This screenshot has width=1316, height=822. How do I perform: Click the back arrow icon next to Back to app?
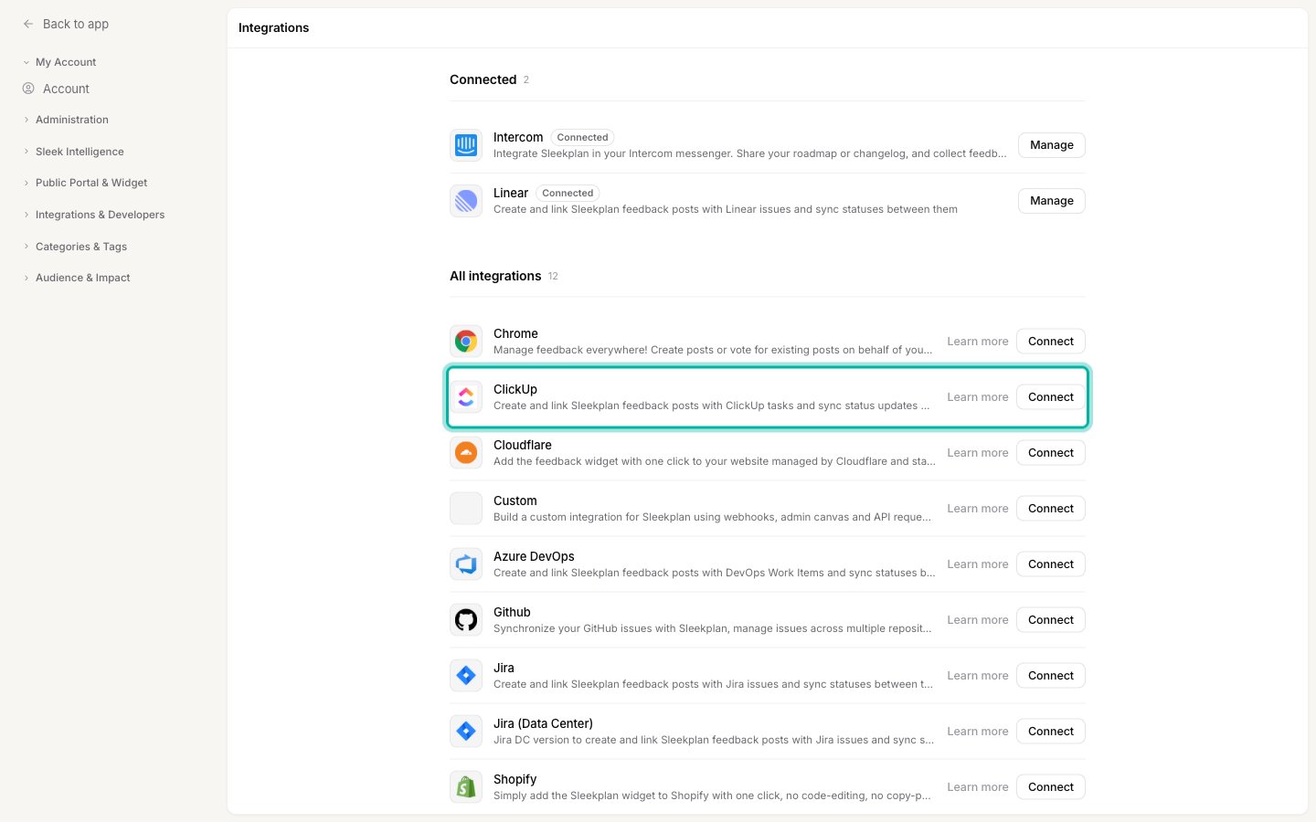[28, 24]
